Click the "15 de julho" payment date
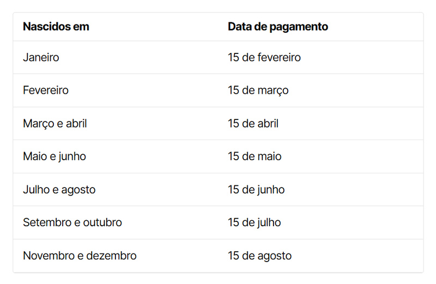Image resolution: width=436 pixels, height=284 pixels. click(x=255, y=223)
